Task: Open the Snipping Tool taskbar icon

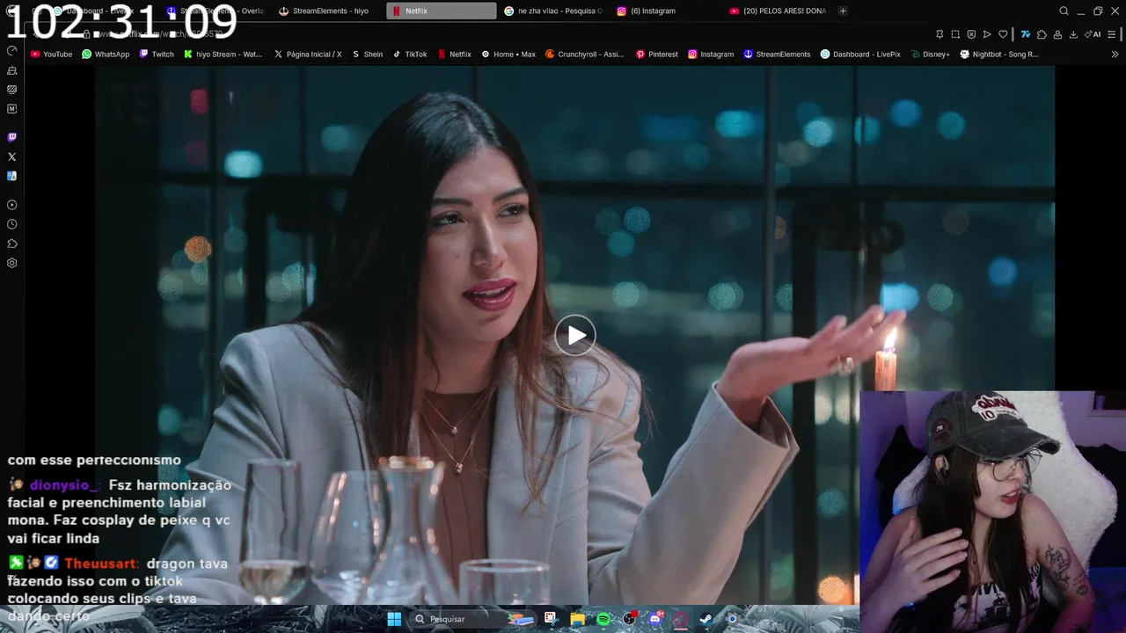Action: [x=552, y=619]
